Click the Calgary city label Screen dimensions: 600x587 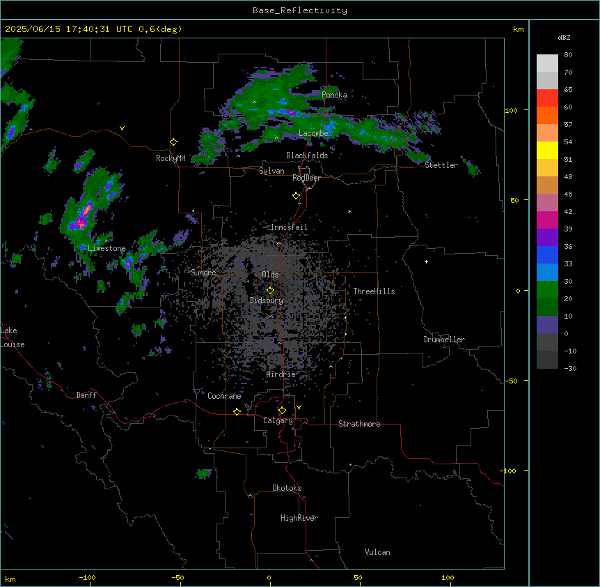tap(278, 420)
